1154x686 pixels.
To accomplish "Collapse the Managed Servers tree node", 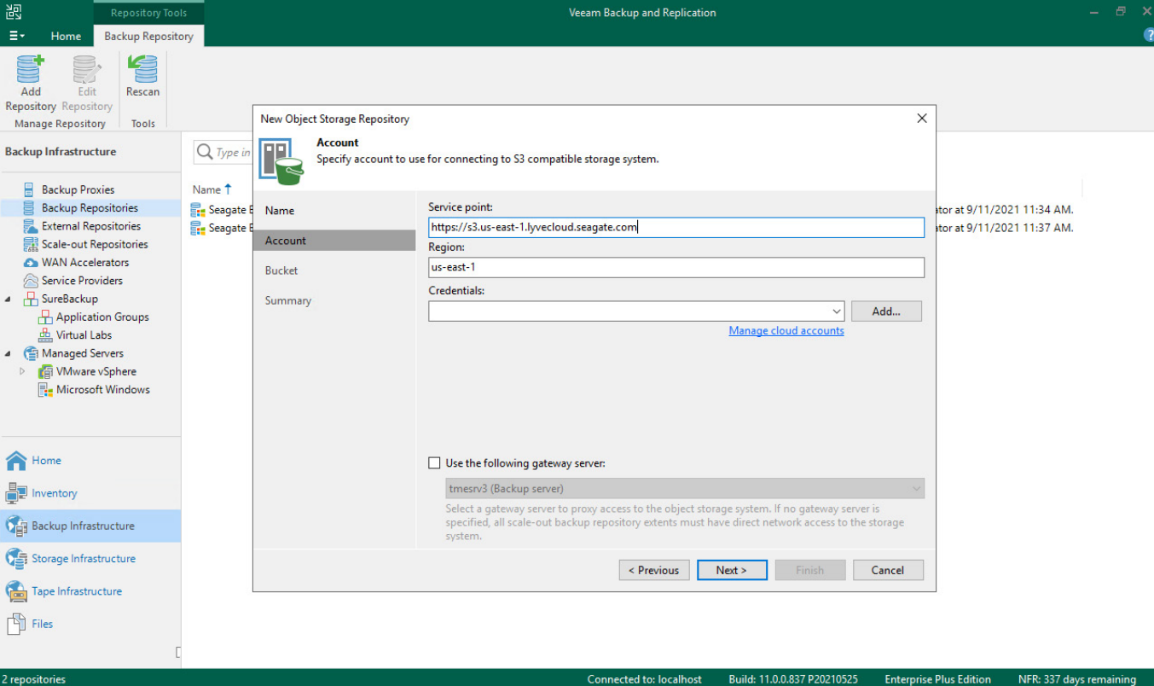I will coord(9,353).
